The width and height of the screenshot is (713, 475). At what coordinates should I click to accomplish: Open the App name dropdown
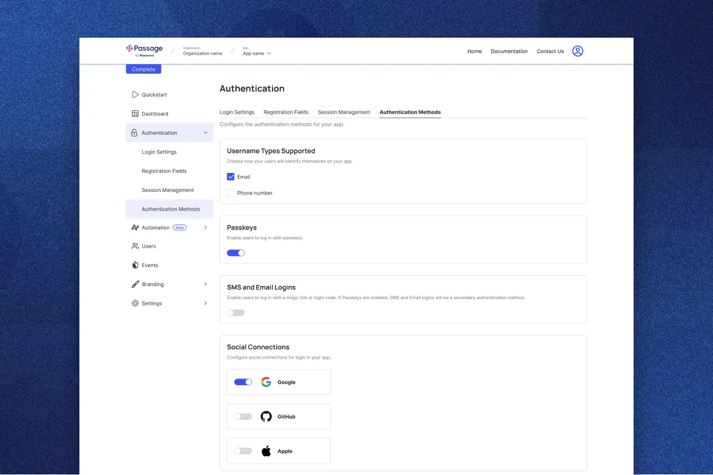[x=256, y=53]
